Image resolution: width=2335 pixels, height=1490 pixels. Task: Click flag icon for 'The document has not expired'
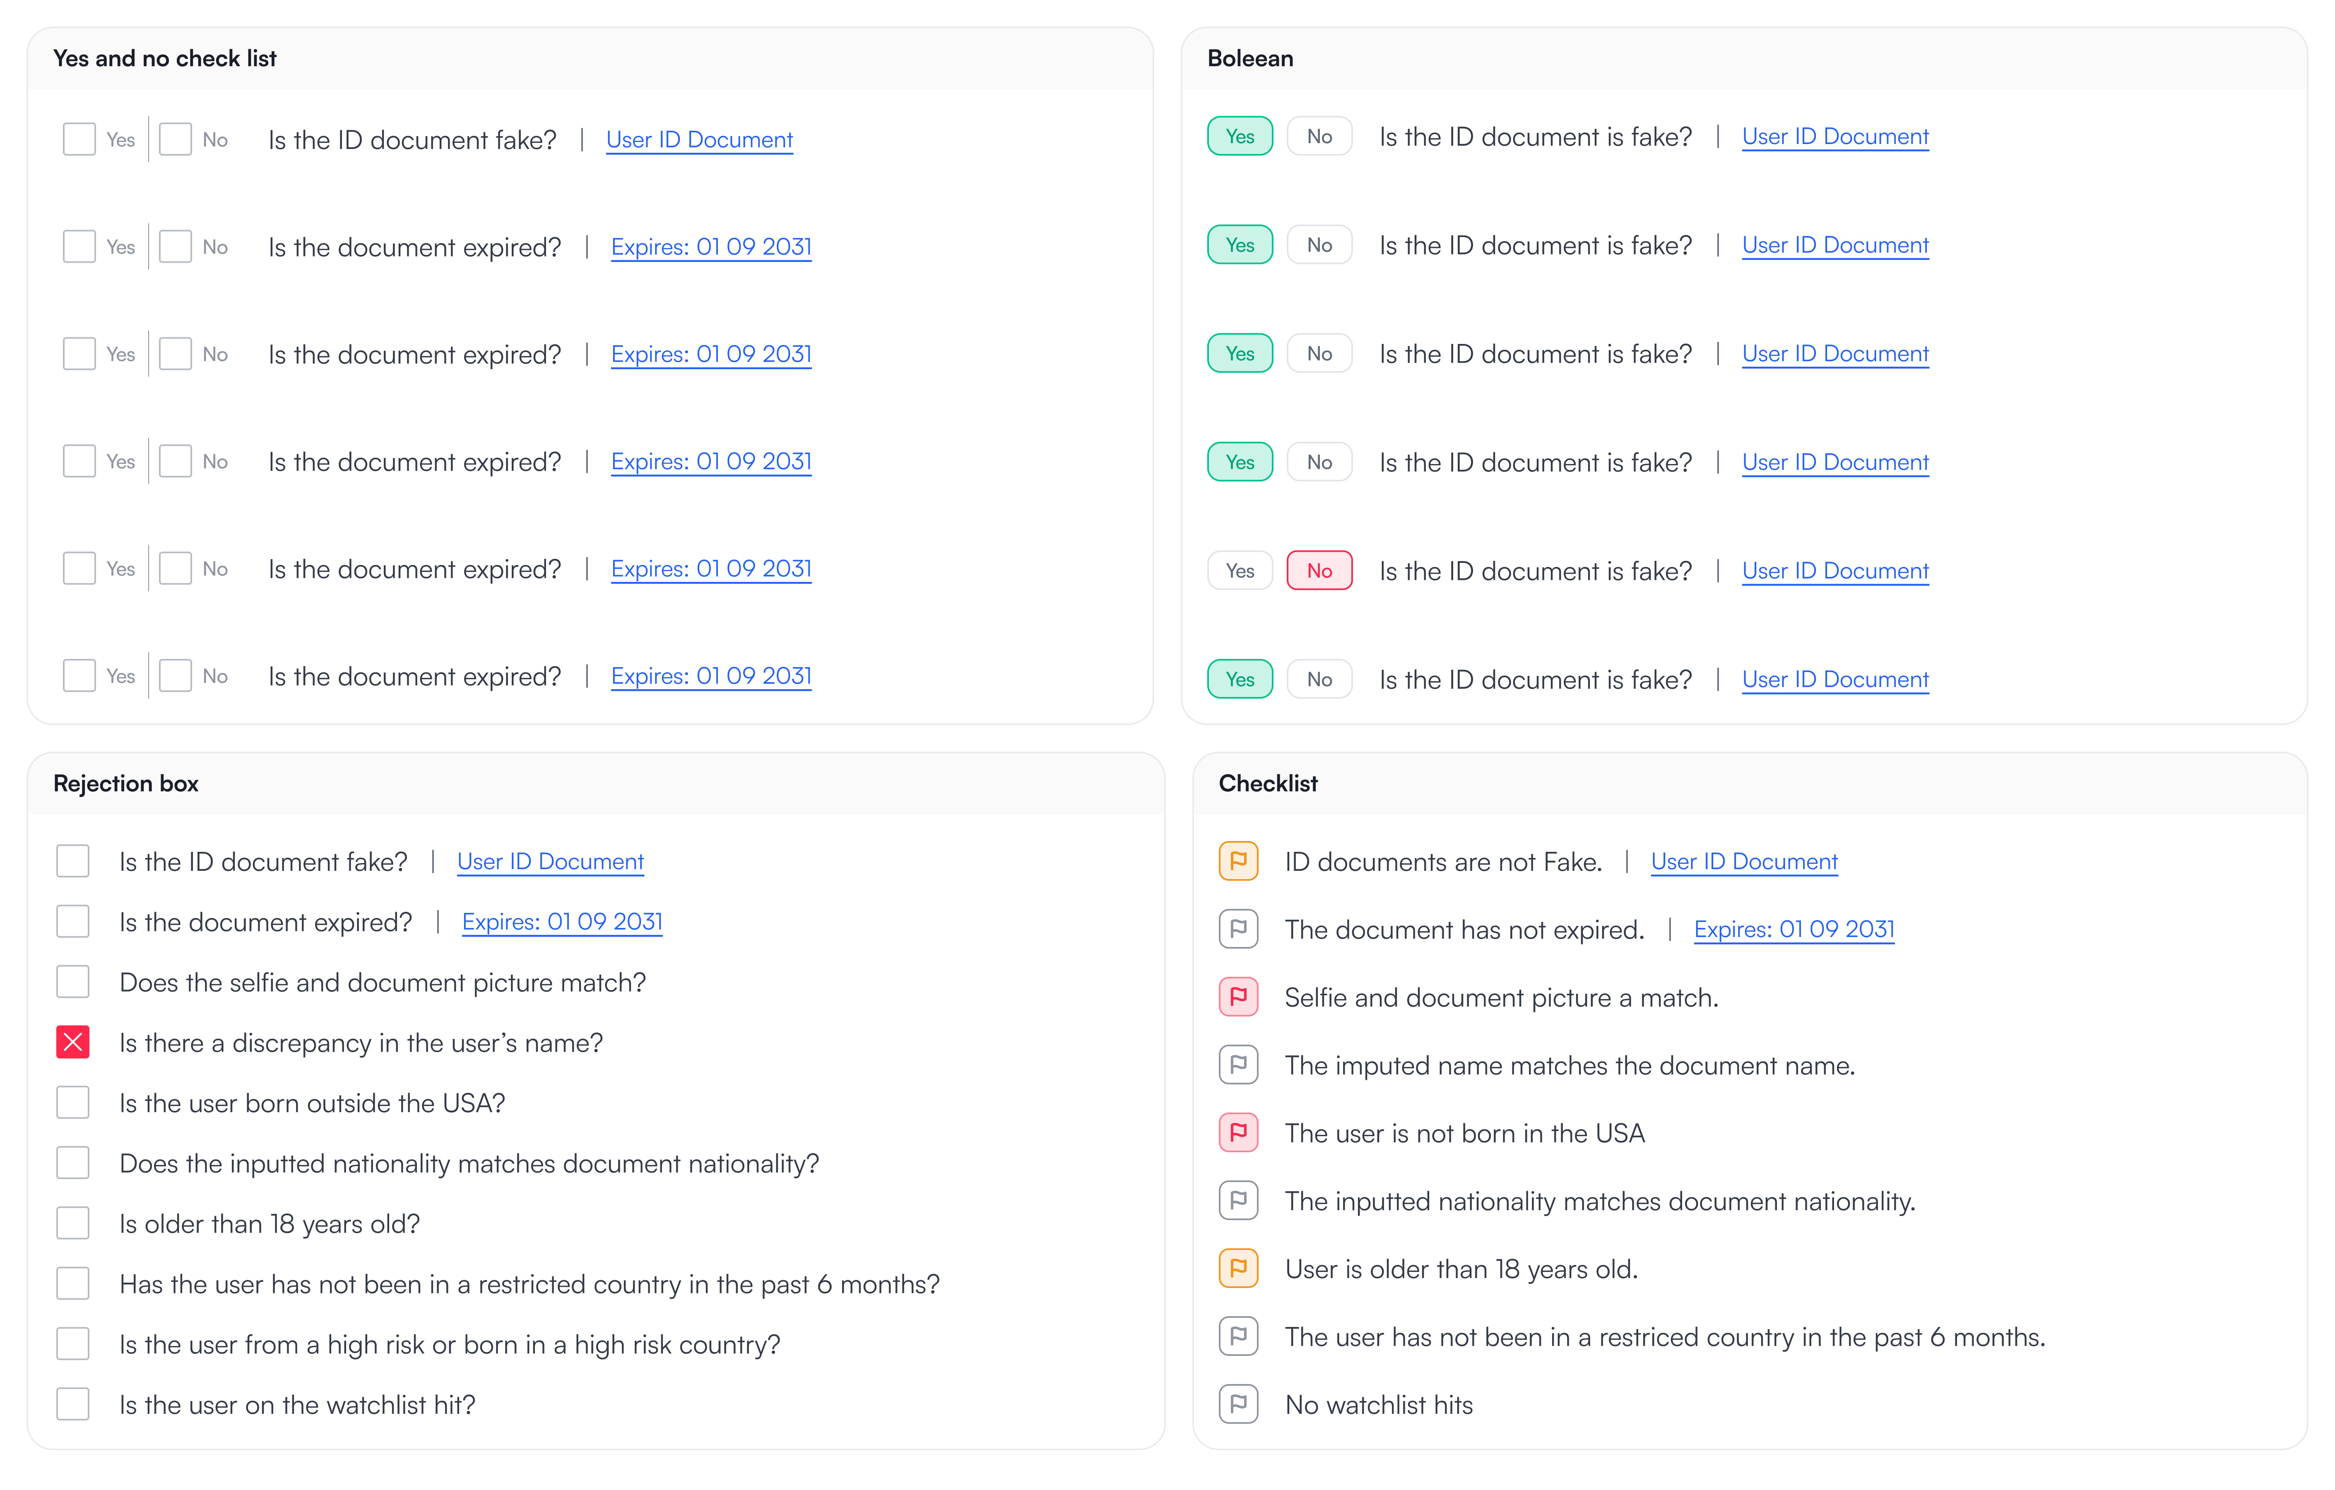1238,929
